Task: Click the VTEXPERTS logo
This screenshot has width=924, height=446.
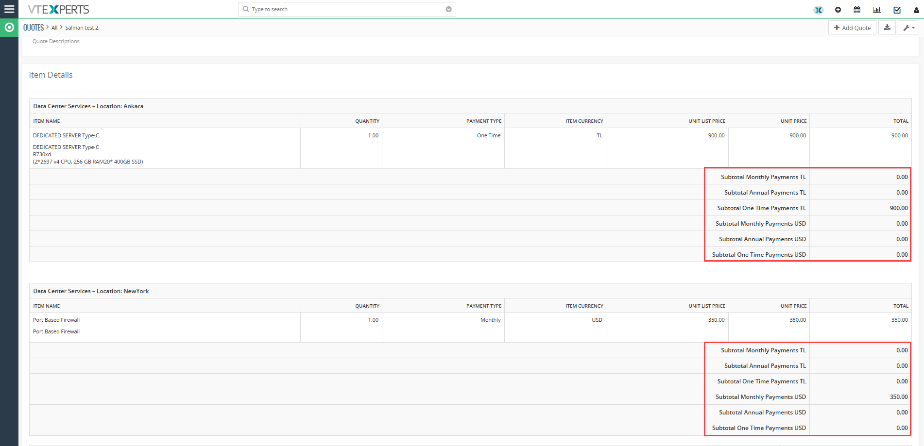Action: click(x=58, y=9)
